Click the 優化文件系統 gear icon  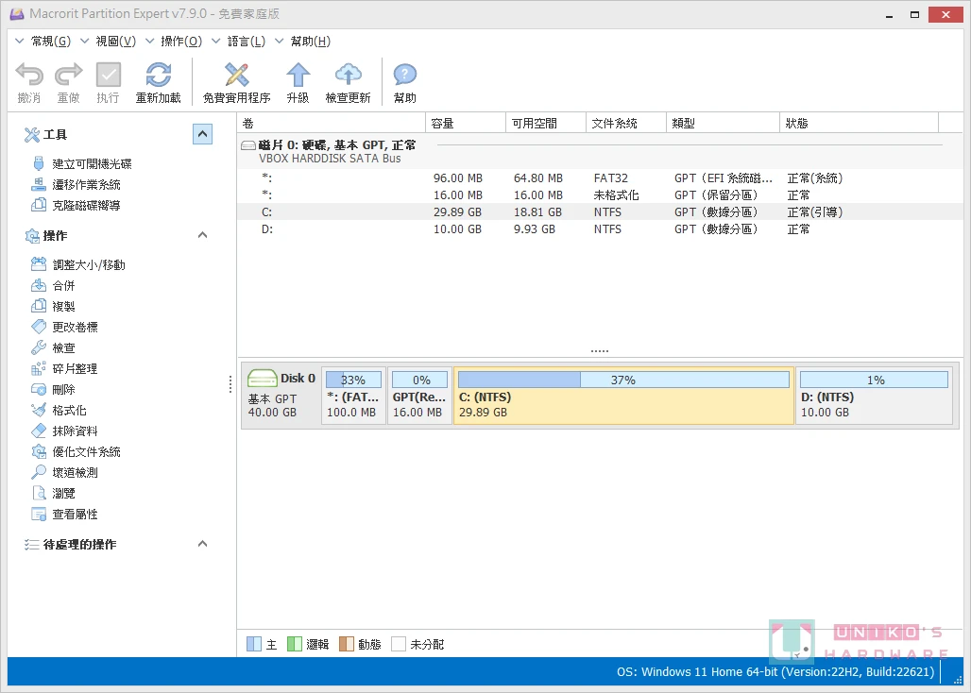tap(39, 451)
